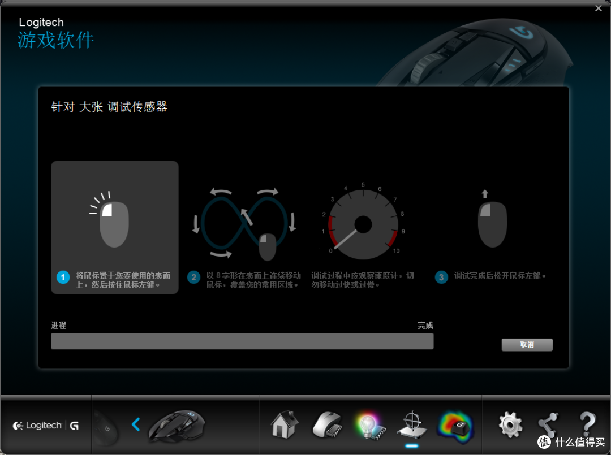Open the lighting settings lightbulb icon
This screenshot has width=611, height=455.
pyautogui.click(x=369, y=426)
